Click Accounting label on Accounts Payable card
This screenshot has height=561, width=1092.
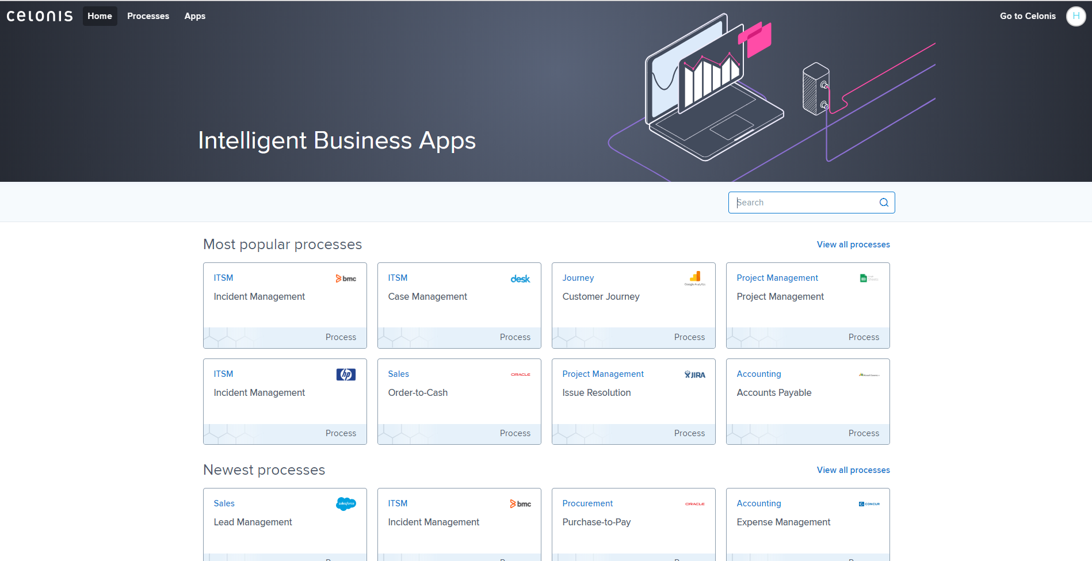[759, 374]
